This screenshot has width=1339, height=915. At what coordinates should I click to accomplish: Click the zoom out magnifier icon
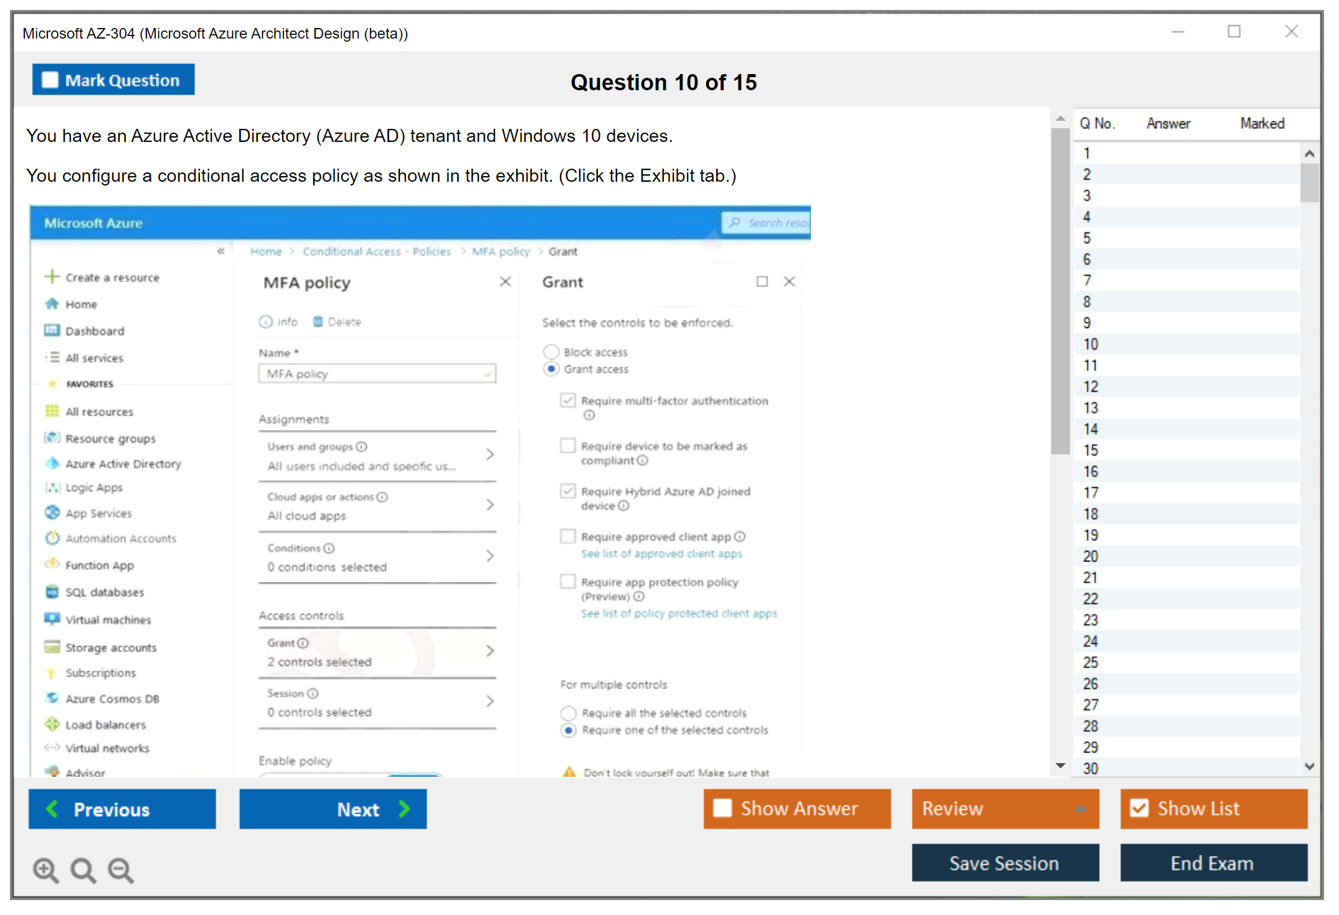coord(121,870)
